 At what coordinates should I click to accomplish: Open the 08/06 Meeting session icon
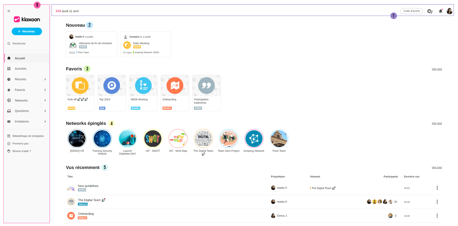pos(143,86)
